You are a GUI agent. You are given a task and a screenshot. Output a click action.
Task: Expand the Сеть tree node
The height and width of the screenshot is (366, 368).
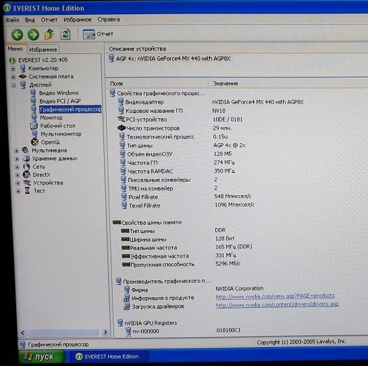17,167
